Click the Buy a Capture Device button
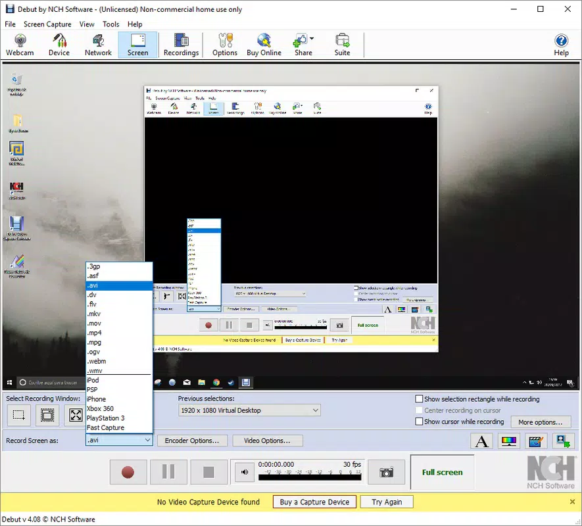This screenshot has width=582, height=526. point(314,502)
